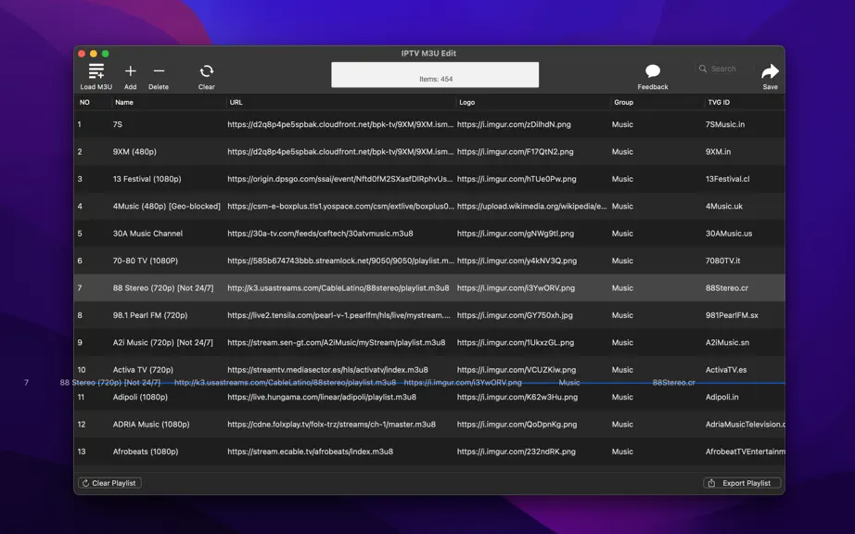
Task: Click the URL column header
Action: coord(236,102)
